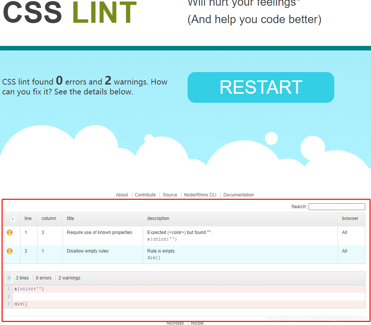Sort results by browser column

pyautogui.click(x=350, y=218)
